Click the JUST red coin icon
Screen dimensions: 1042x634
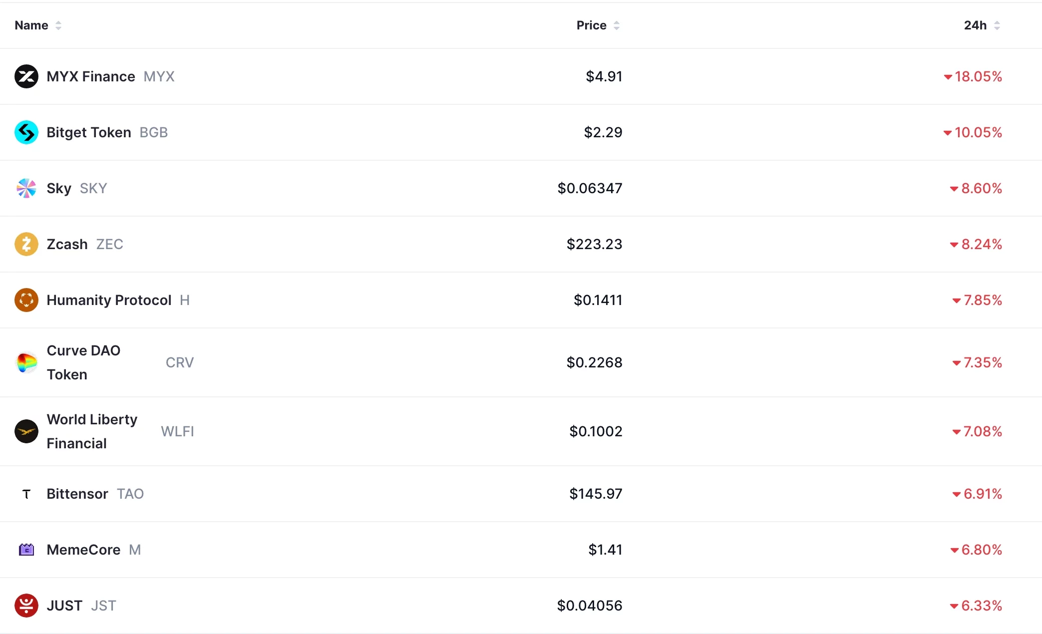(26, 606)
